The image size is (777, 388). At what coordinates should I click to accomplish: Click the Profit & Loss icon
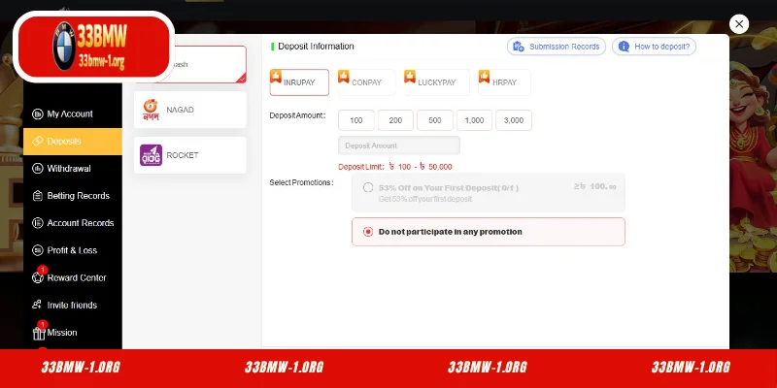click(38, 250)
